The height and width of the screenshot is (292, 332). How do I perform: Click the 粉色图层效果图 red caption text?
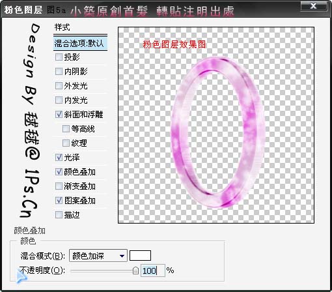tap(174, 44)
